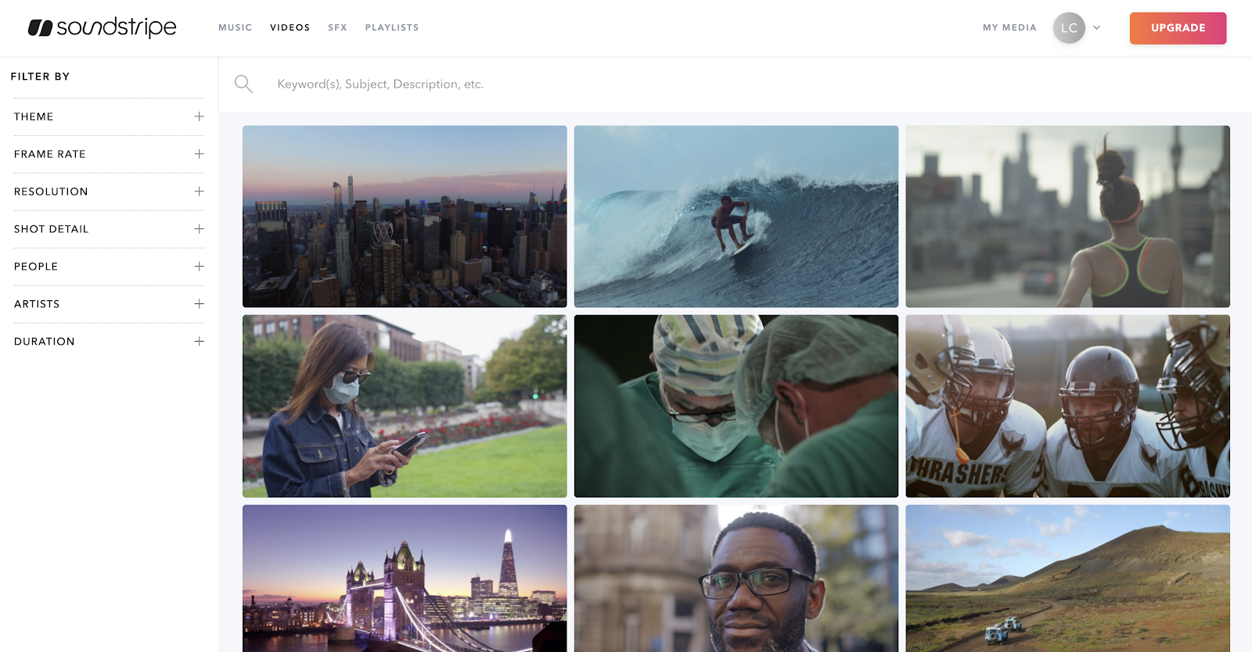Open the LC user avatar
1252x652 pixels.
pyautogui.click(x=1069, y=27)
